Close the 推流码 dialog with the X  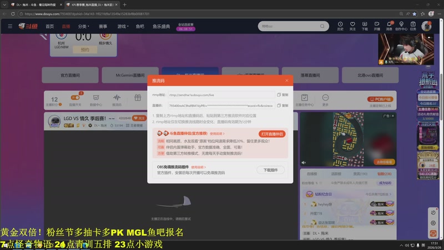[x=287, y=81]
